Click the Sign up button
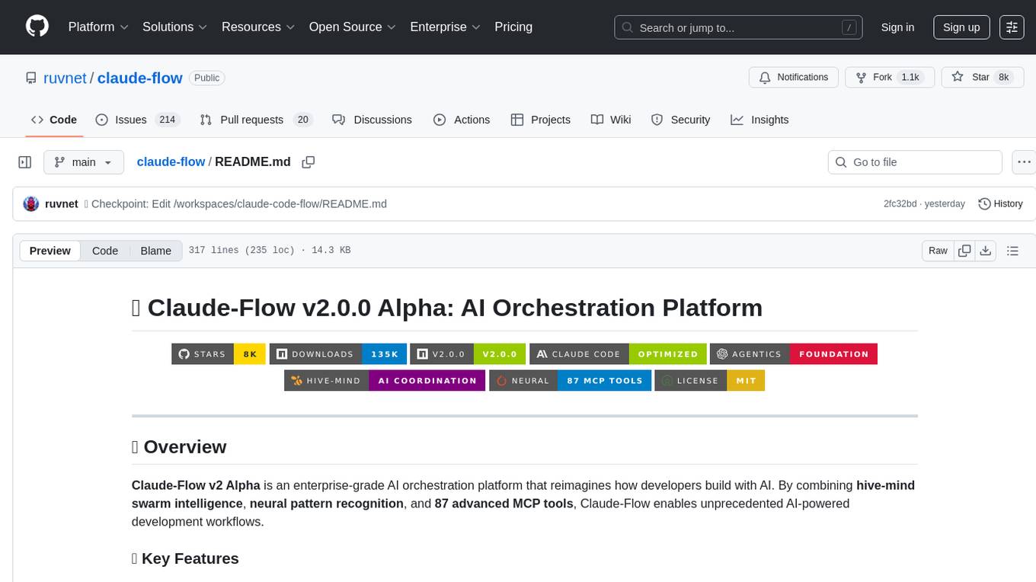Image resolution: width=1036 pixels, height=582 pixels. pos(961,27)
